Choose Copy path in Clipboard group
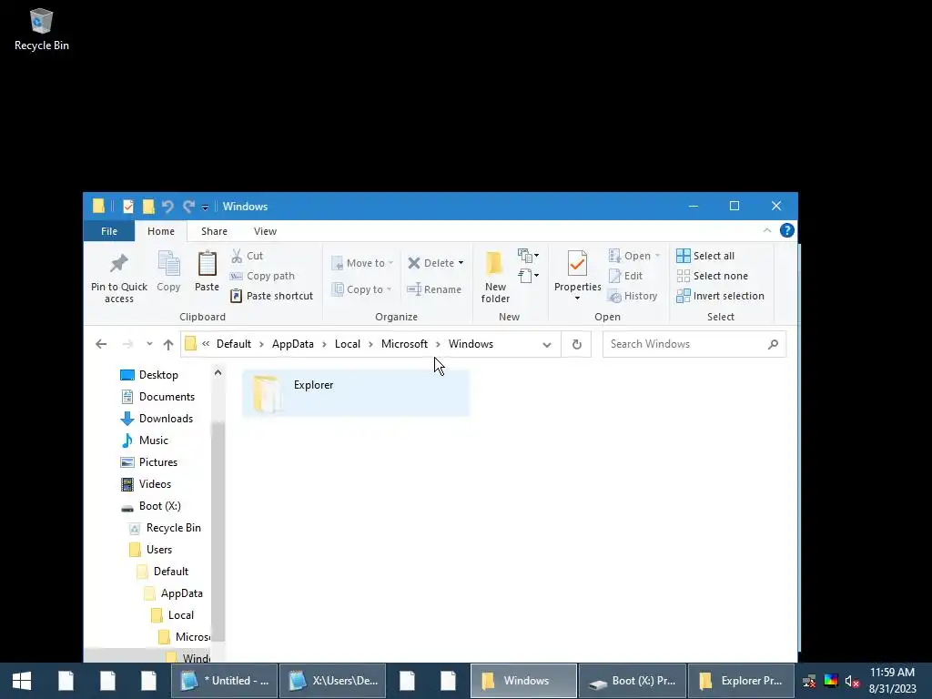 point(263,276)
